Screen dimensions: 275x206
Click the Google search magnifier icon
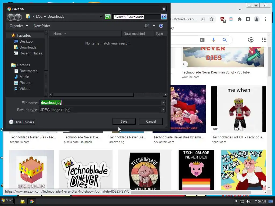pyautogui.click(x=225, y=40)
